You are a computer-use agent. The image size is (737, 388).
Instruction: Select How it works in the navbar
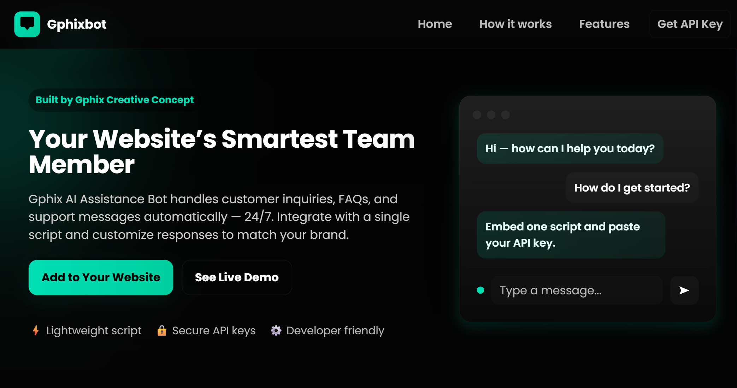515,24
